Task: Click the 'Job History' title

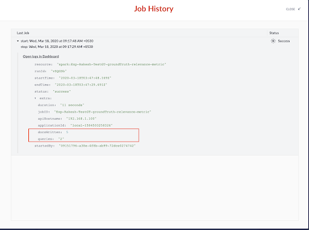Action: tap(154, 8)
